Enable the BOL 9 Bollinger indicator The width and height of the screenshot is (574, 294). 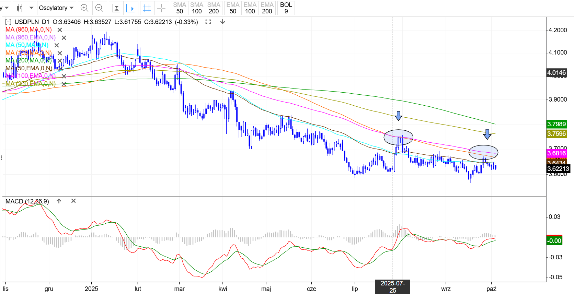pos(286,8)
